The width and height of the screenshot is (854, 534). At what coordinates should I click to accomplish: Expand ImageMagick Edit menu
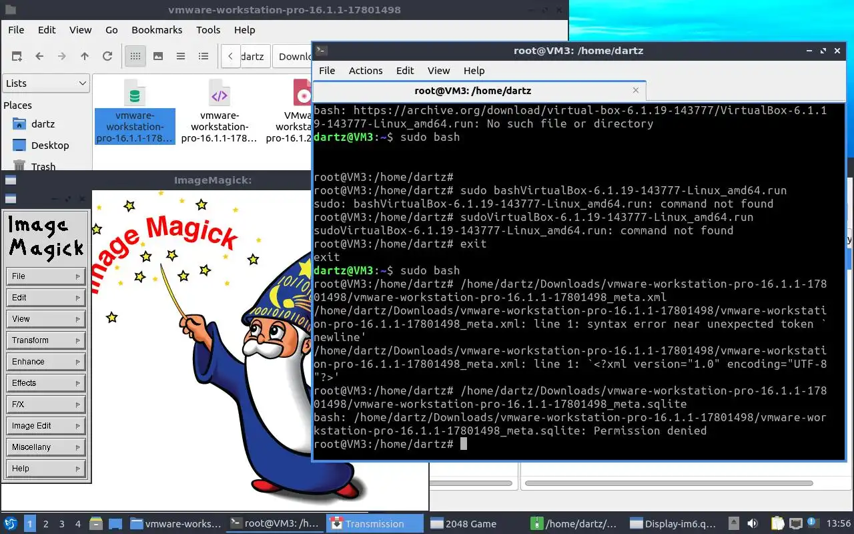pyautogui.click(x=46, y=298)
